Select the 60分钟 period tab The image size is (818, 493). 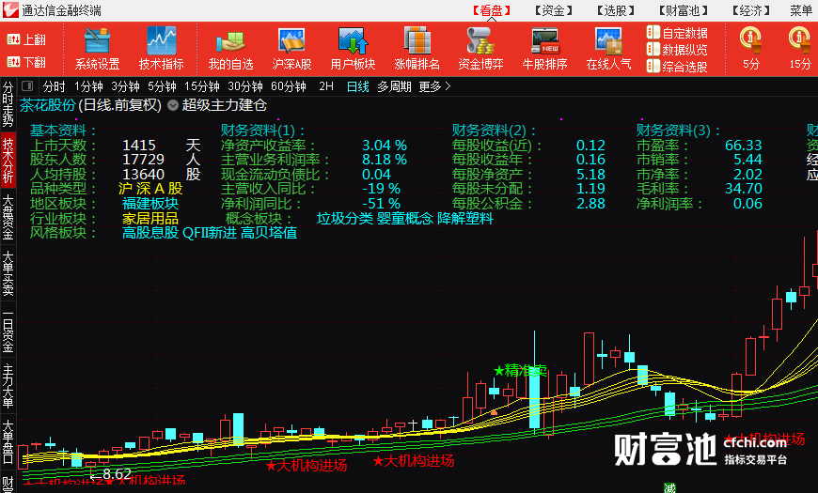[289, 86]
